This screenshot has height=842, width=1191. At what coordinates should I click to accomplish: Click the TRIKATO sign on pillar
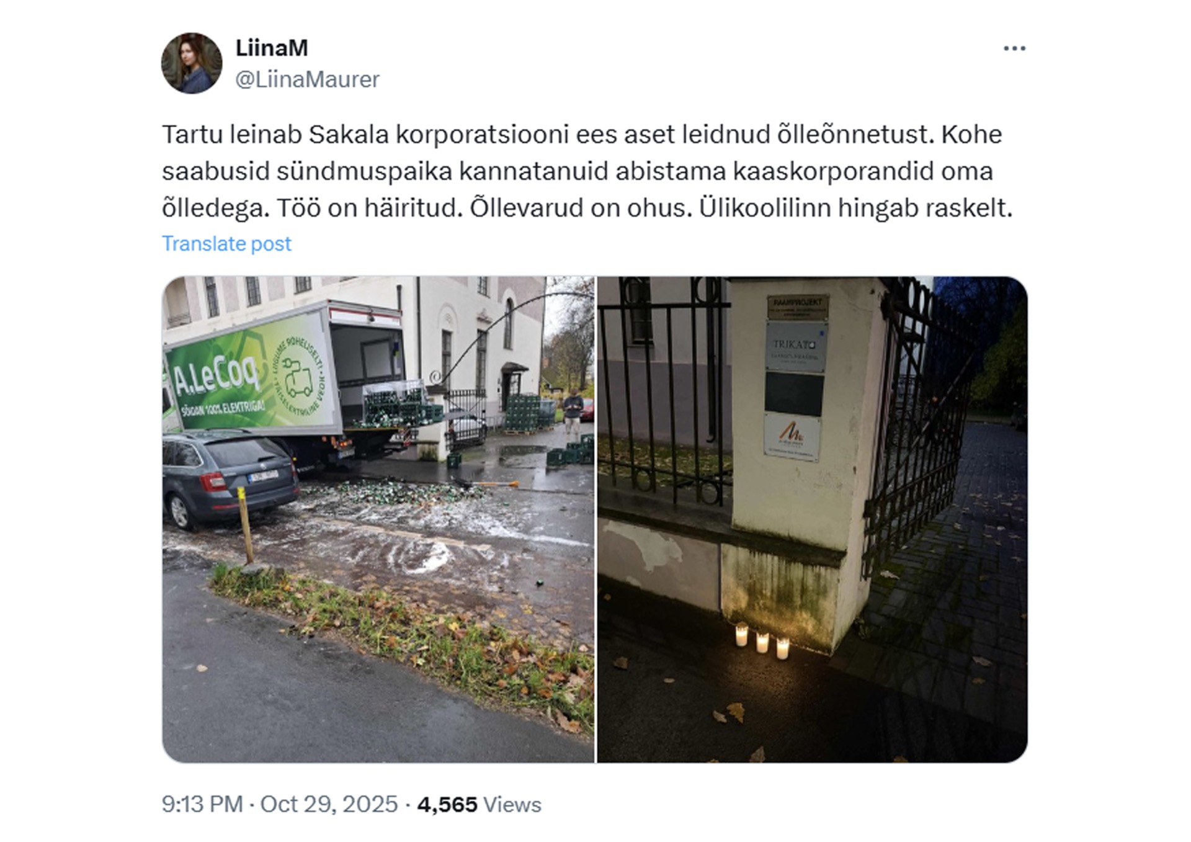coord(795,347)
